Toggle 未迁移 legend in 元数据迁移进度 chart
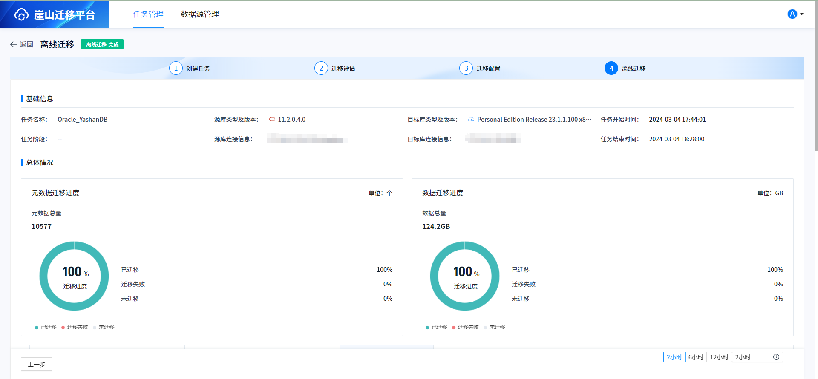818x379 pixels. pyautogui.click(x=104, y=327)
